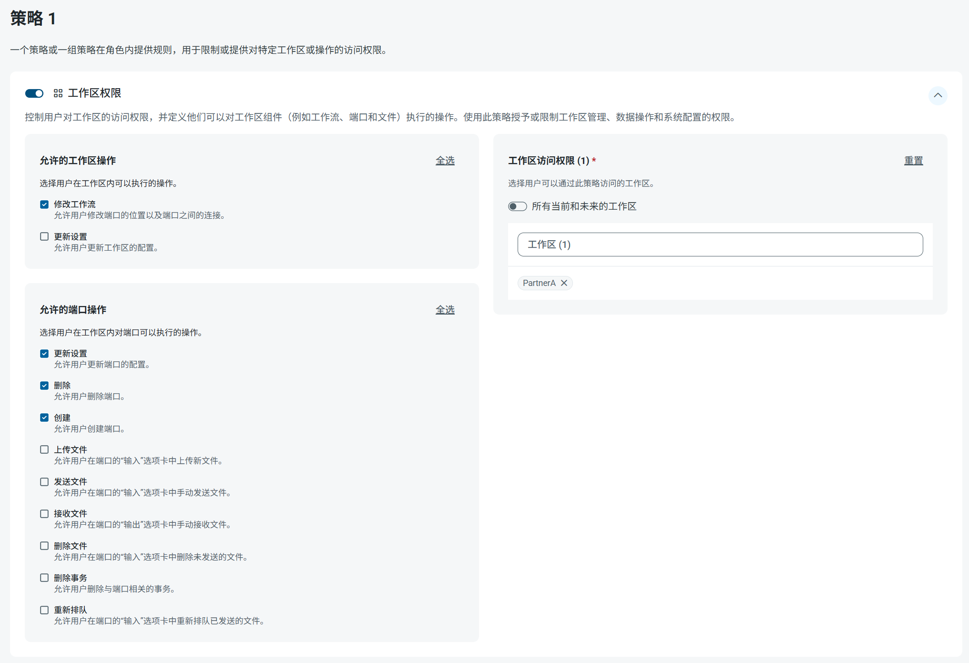Open the 工作区 (1) selection dropdown
This screenshot has height=663, width=969.
tap(720, 245)
